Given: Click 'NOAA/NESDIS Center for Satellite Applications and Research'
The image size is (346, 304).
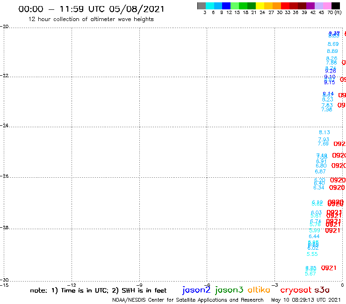Looking at the screenshot, I should point(188,300).
